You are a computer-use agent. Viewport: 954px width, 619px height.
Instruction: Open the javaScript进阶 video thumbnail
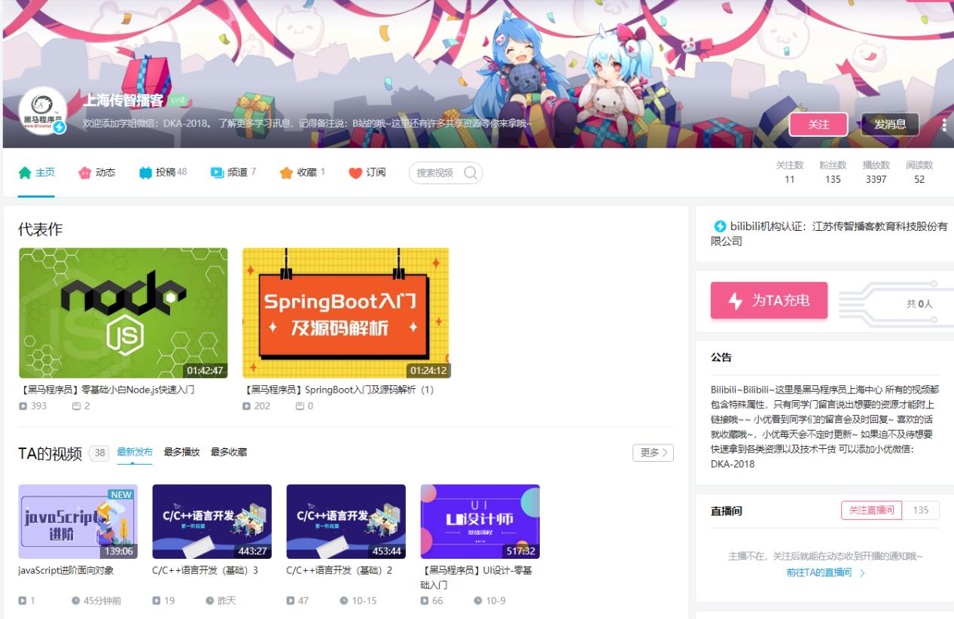coord(78,521)
